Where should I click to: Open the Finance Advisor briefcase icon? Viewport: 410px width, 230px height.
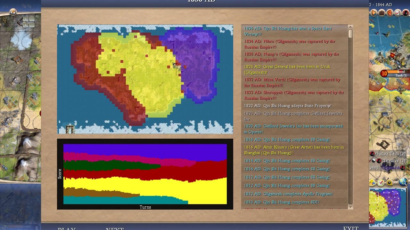click(x=382, y=13)
